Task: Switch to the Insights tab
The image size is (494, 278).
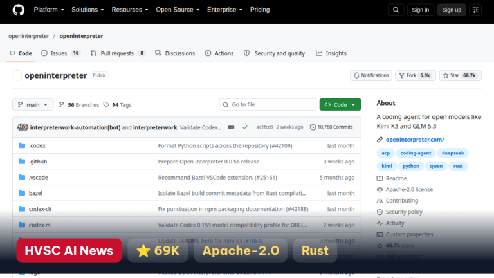Action: tap(331, 53)
